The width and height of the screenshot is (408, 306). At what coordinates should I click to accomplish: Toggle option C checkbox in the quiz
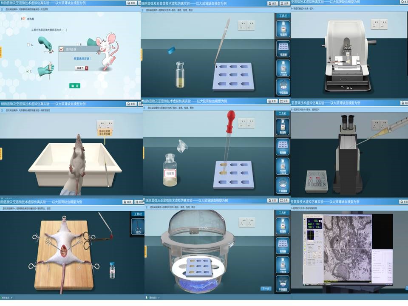point(28,71)
